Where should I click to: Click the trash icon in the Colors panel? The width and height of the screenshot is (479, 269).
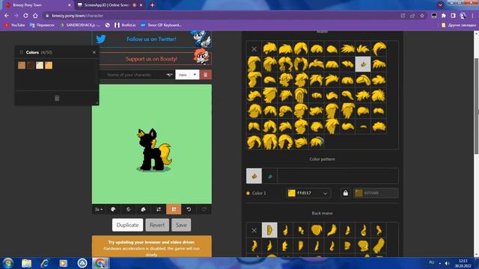click(x=57, y=98)
